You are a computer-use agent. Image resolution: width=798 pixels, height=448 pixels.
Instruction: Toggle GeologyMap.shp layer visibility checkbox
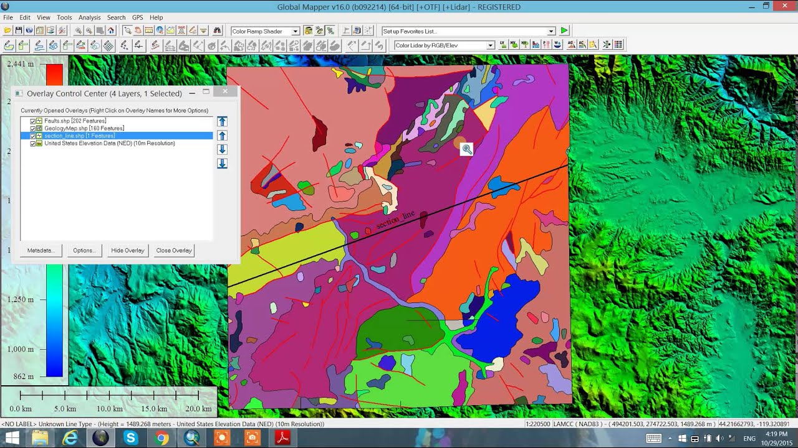[33, 128]
